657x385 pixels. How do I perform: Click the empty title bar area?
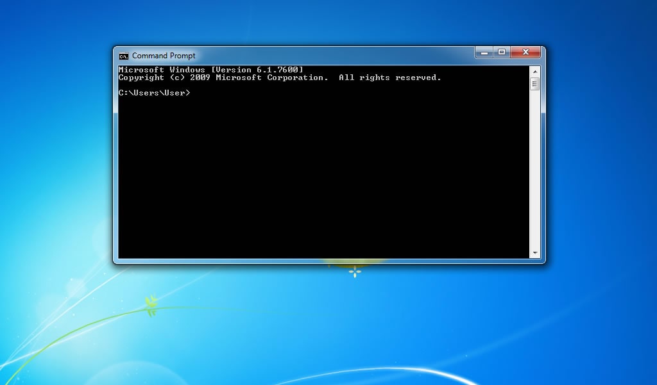click(x=334, y=55)
